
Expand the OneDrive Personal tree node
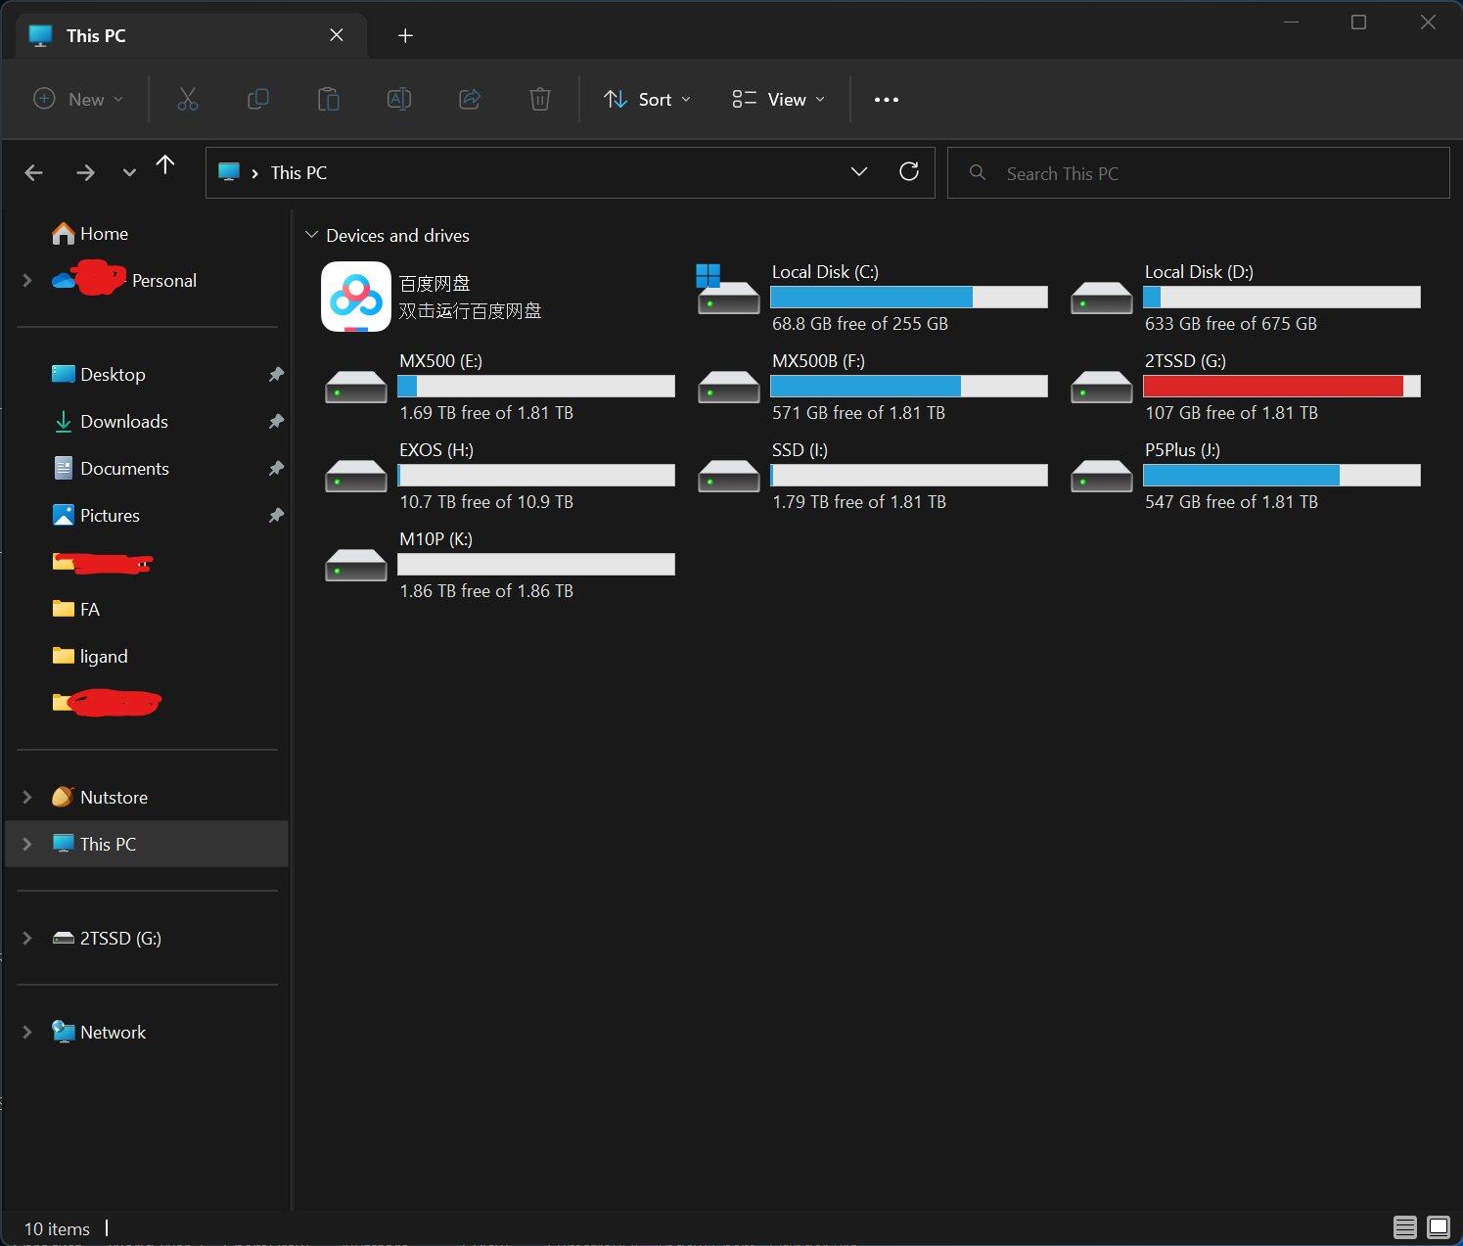(27, 280)
